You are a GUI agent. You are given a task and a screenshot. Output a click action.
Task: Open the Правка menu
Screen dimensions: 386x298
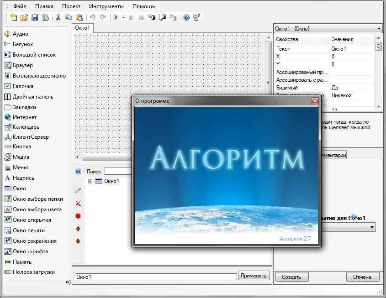pos(44,6)
